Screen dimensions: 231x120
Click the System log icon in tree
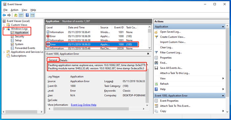(x=13, y=44)
